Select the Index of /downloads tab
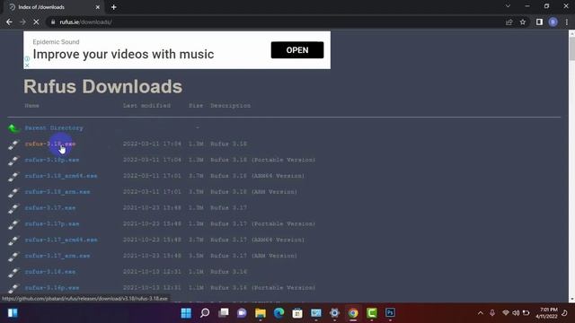The width and height of the screenshot is (575, 323). point(55,7)
